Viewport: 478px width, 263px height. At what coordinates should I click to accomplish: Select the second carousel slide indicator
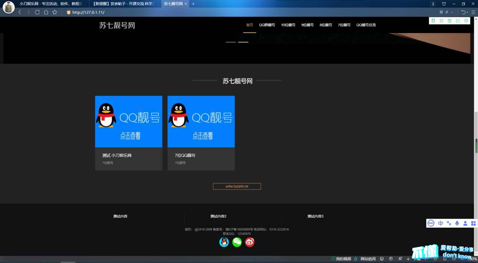(x=243, y=42)
